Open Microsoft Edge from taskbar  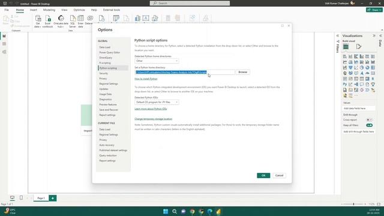[x=209, y=211]
